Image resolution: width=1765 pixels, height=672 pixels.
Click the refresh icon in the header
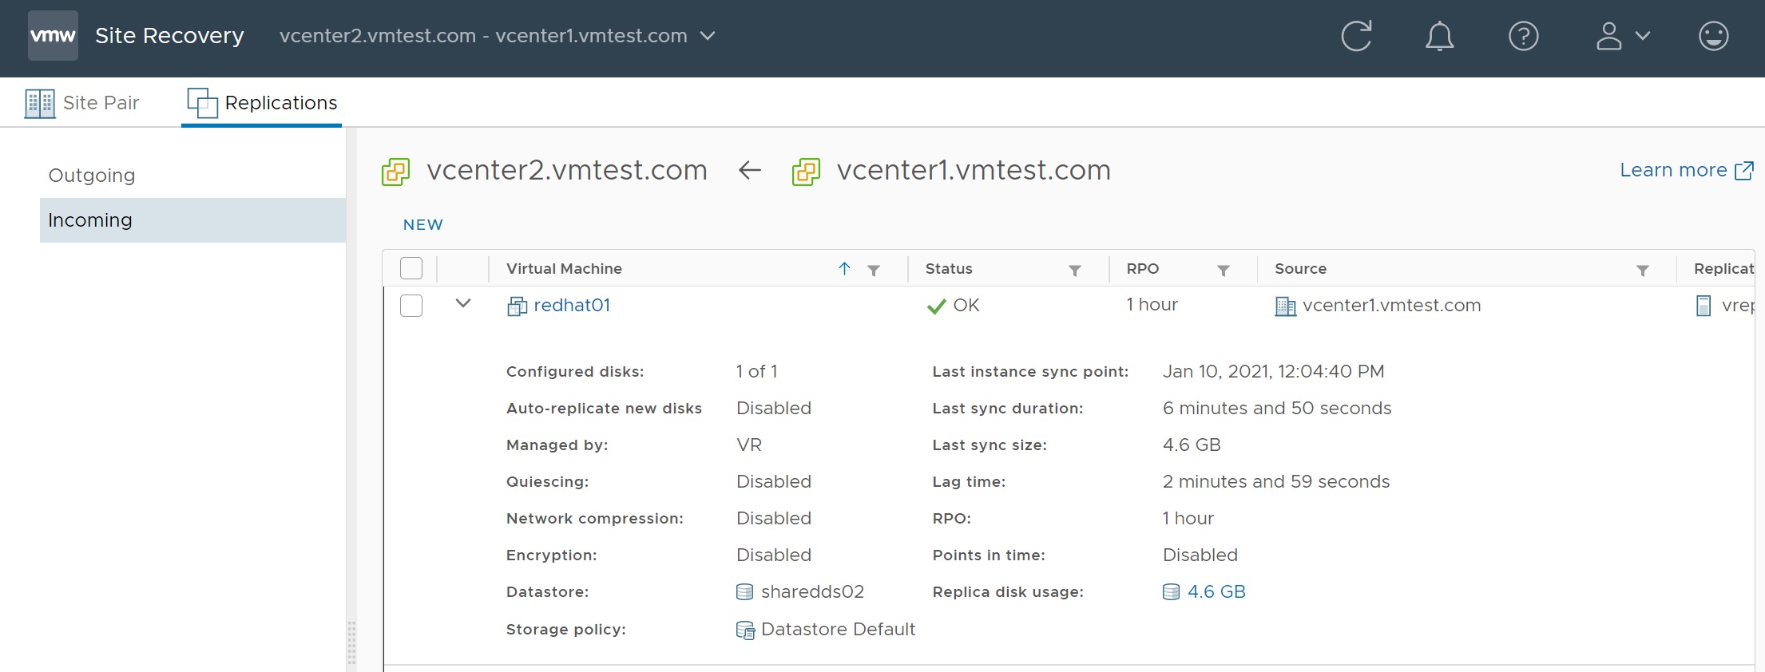point(1356,36)
